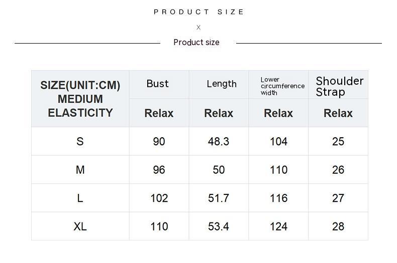The width and height of the screenshot is (397, 263).
Task: Select the XL size row label
Action: [80, 226]
